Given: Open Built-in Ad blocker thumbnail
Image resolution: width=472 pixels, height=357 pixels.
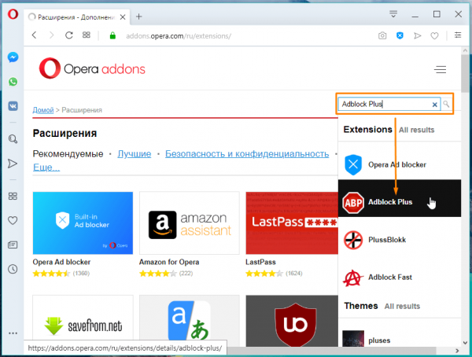Looking at the screenshot, I should [83, 223].
